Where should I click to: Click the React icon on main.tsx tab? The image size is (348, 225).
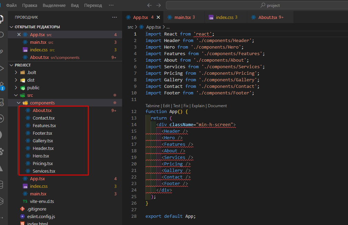pos(170,17)
